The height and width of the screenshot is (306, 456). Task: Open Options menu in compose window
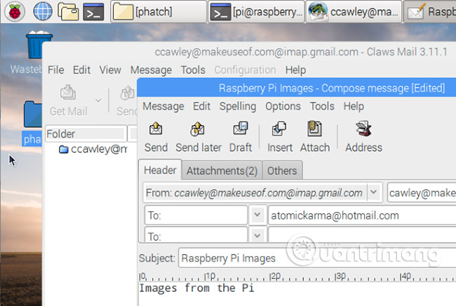(x=283, y=106)
